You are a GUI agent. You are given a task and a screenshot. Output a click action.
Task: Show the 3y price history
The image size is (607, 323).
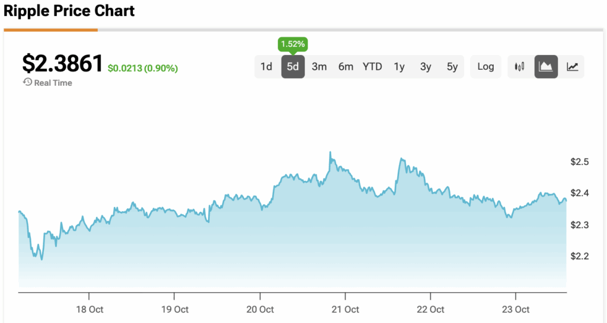coord(426,67)
